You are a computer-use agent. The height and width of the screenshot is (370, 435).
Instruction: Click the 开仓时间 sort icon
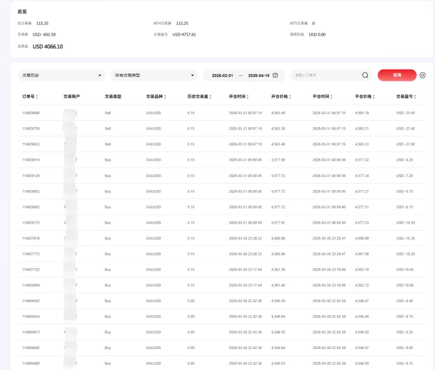pyautogui.click(x=247, y=97)
